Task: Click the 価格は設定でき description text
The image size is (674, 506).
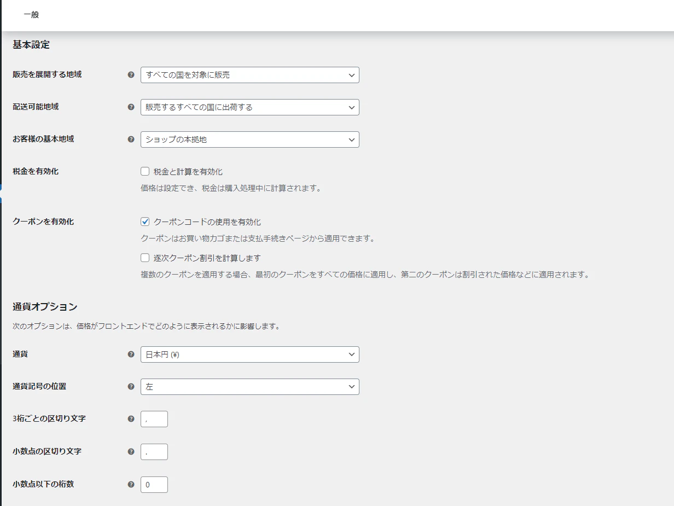Action: point(230,188)
